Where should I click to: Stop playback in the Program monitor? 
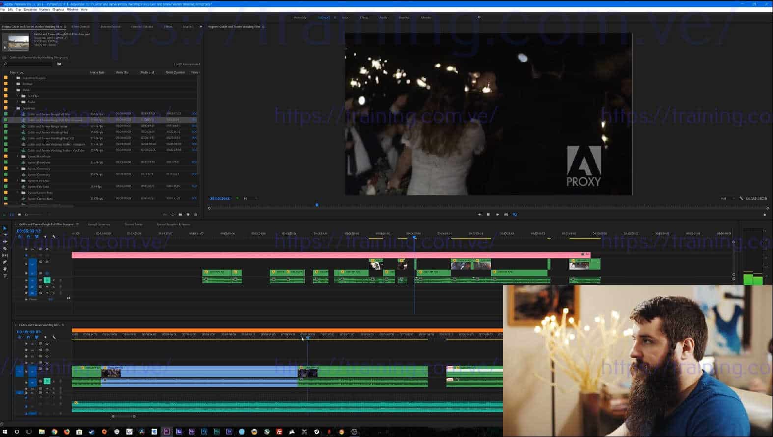pos(488,215)
